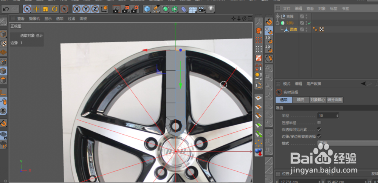378x183 pixels.
Task: Add a cube primitive object
Action: (147, 9)
